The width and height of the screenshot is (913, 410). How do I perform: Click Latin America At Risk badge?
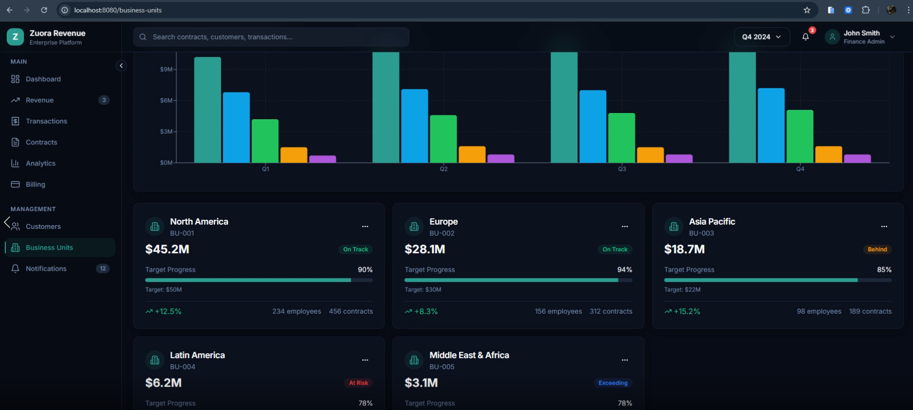(358, 383)
